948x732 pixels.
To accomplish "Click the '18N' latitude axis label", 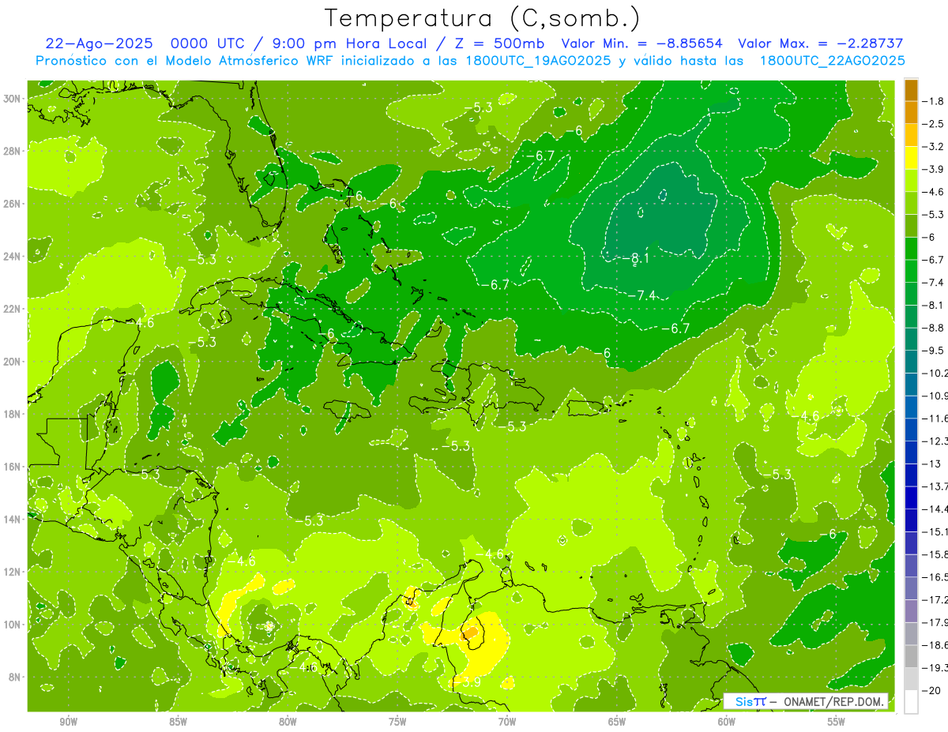I will click(12, 414).
